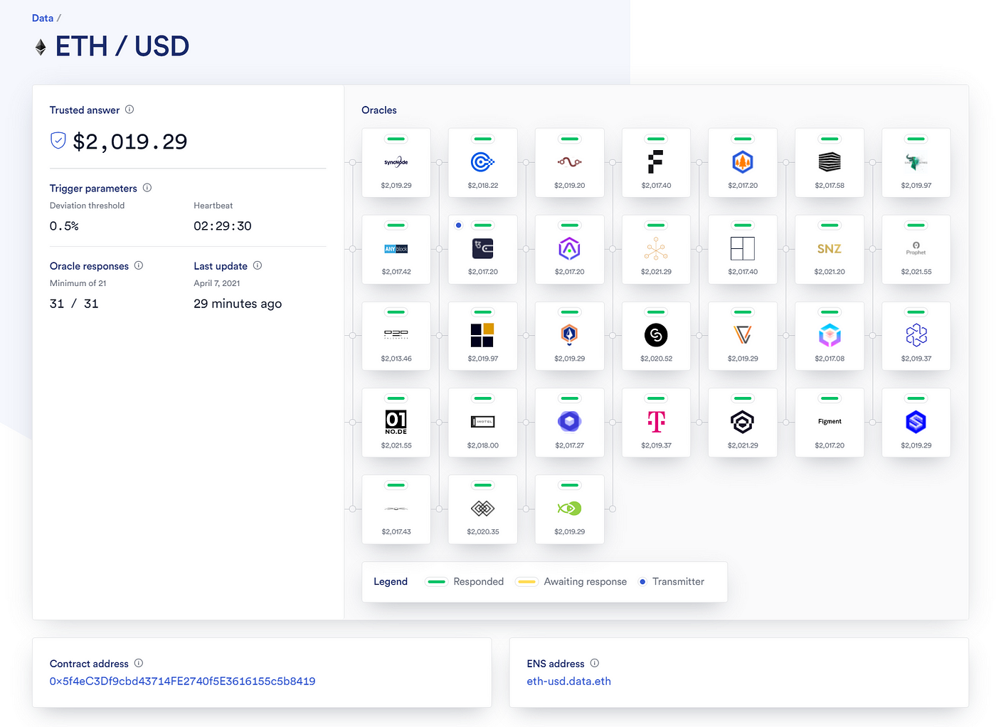Click the $2,020.52 oracle price
The image size is (996, 727).
coord(657,359)
